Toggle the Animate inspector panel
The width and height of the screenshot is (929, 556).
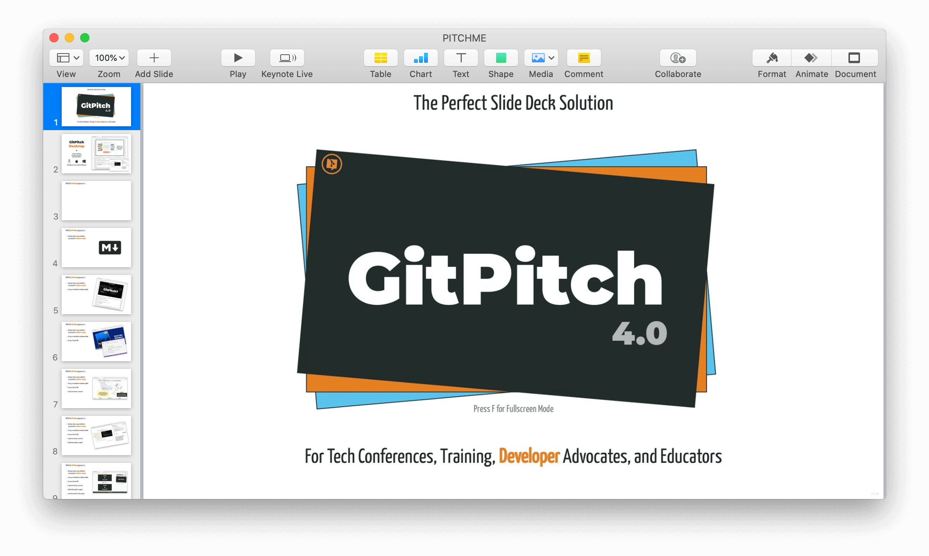(x=811, y=58)
